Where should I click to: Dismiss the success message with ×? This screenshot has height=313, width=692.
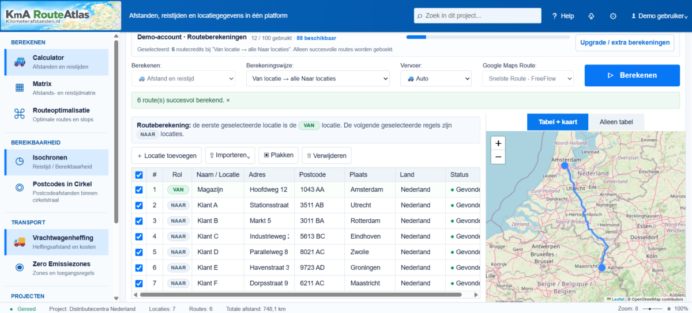(228, 100)
